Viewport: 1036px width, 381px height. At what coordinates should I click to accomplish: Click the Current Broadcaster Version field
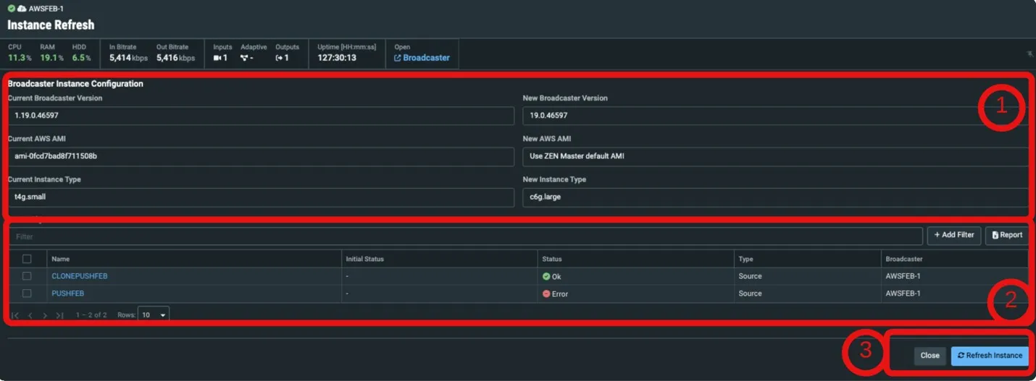261,116
